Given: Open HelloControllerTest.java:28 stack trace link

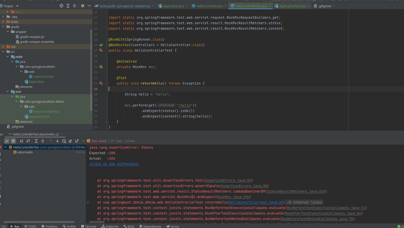Looking at the screenshot, I should [x=256, y=202].
